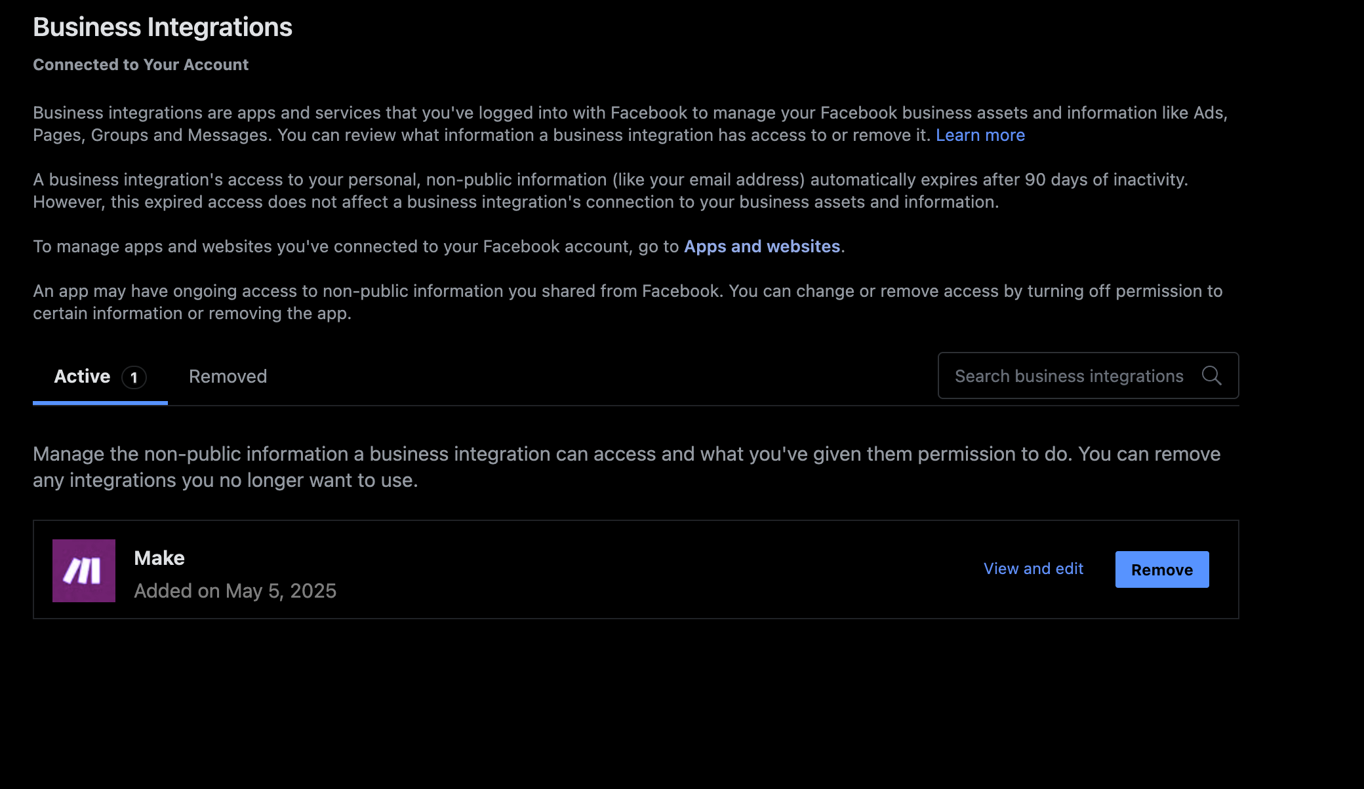Image resolution: width=1364 pixels, height=789 pixels.
Task: Click the To manage apps and websites sentence
Action: click(439, 246)
